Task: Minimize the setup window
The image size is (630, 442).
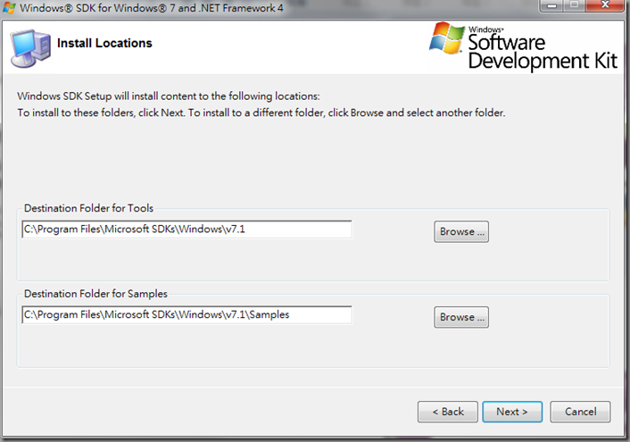Action: (551, 5)
